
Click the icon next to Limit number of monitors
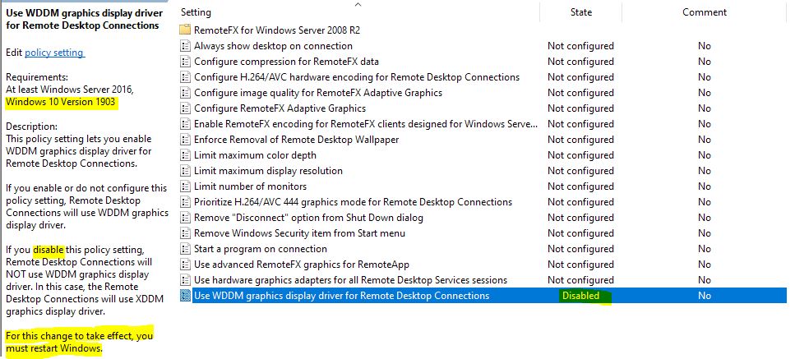pyautogui.click(x=186, y=186)
